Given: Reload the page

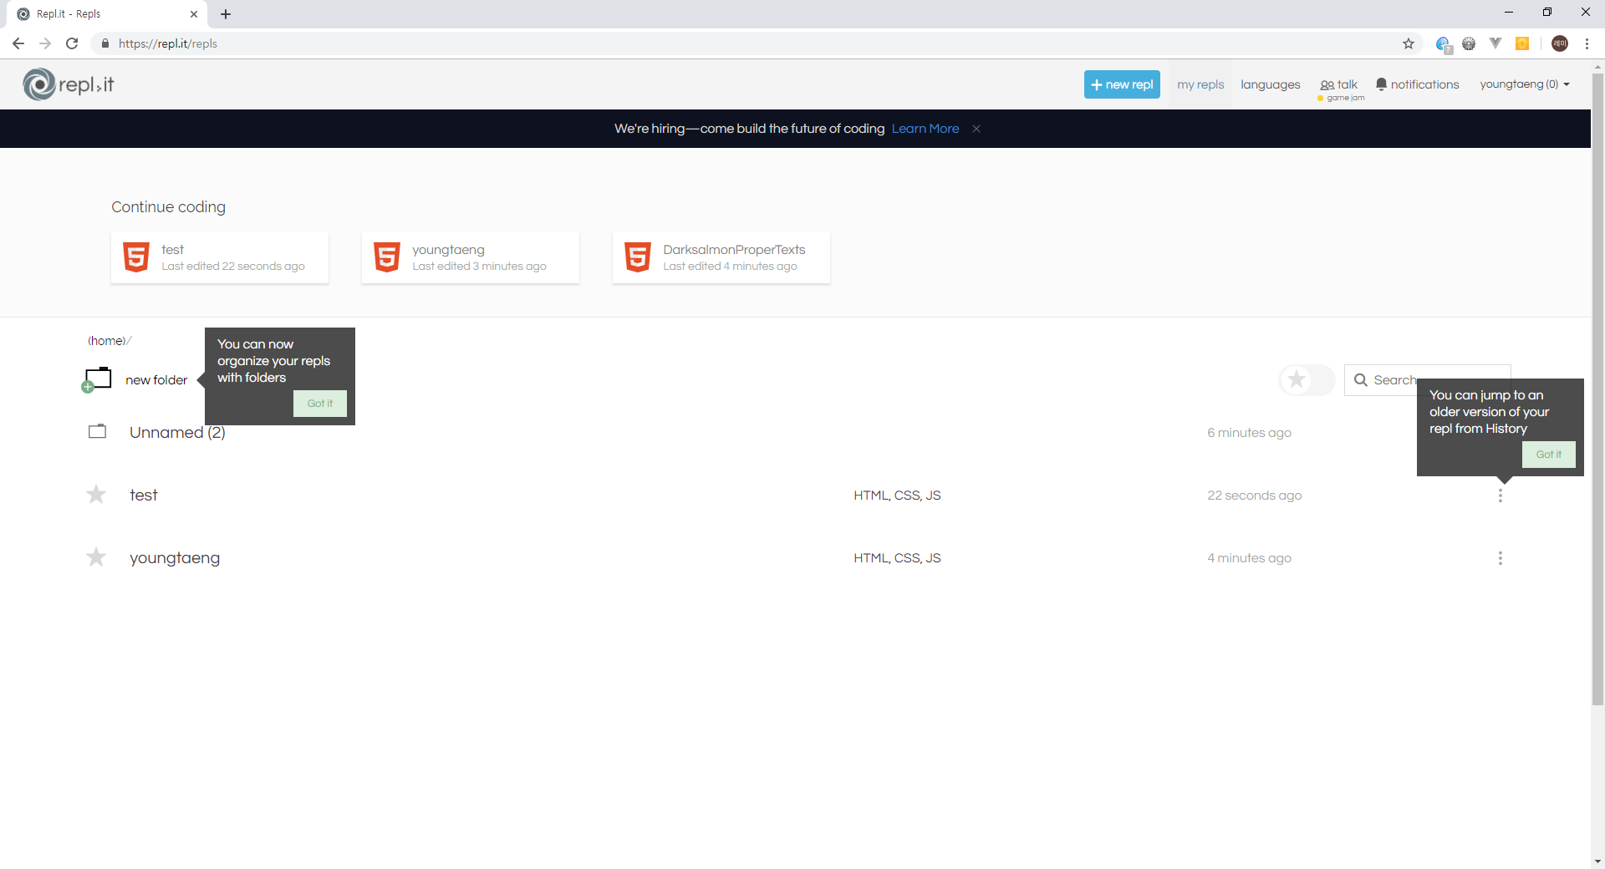Looking at the screenshot, I should [72, 43].
